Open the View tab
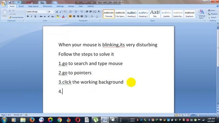 (x=81, y=6)
